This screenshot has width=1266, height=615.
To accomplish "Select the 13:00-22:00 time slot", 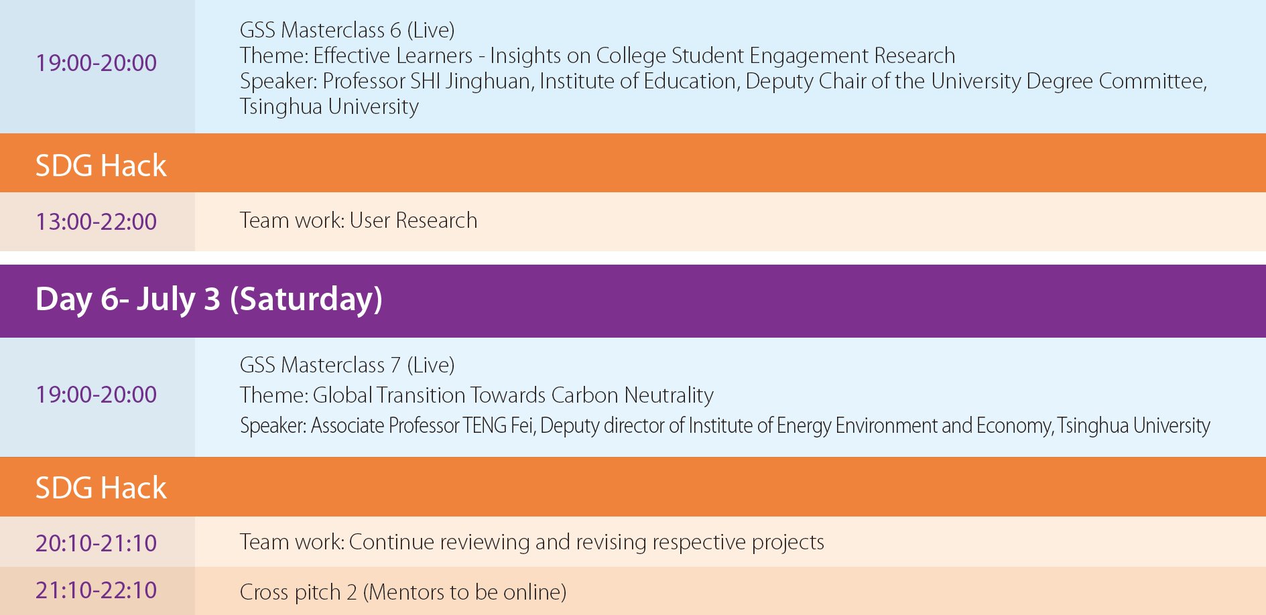I will (96, 222).
